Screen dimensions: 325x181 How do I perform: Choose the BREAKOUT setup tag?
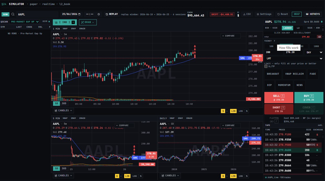tap(273, 74)
